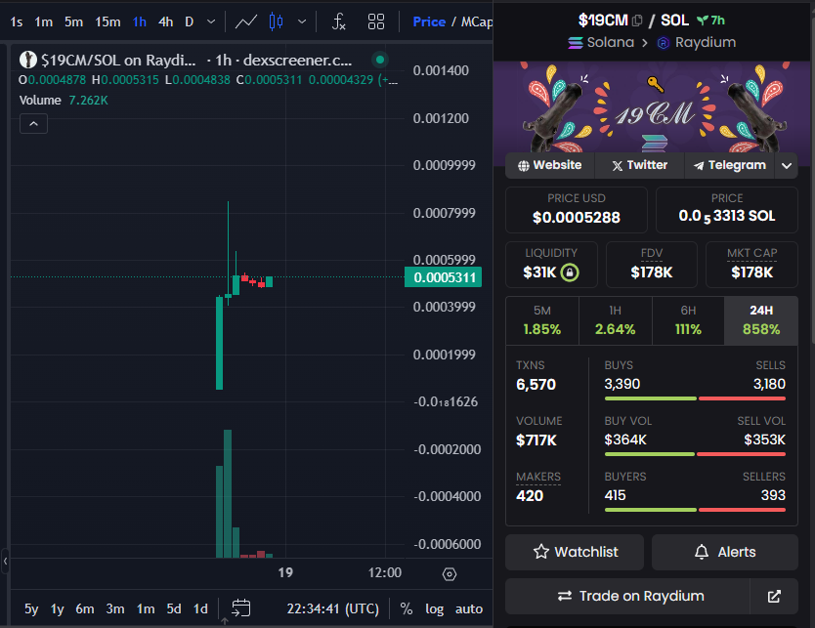Open the token Twitter link
815x628 pixels.
(640, 166)
